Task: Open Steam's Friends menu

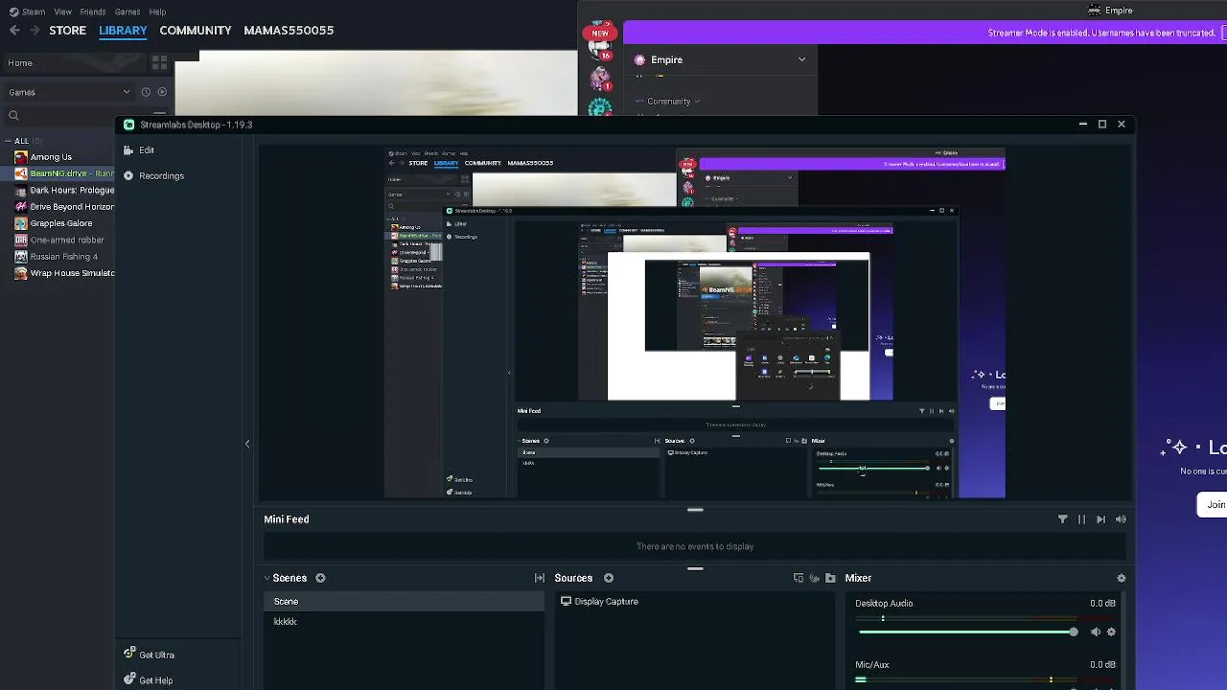Action: (93, 11)
